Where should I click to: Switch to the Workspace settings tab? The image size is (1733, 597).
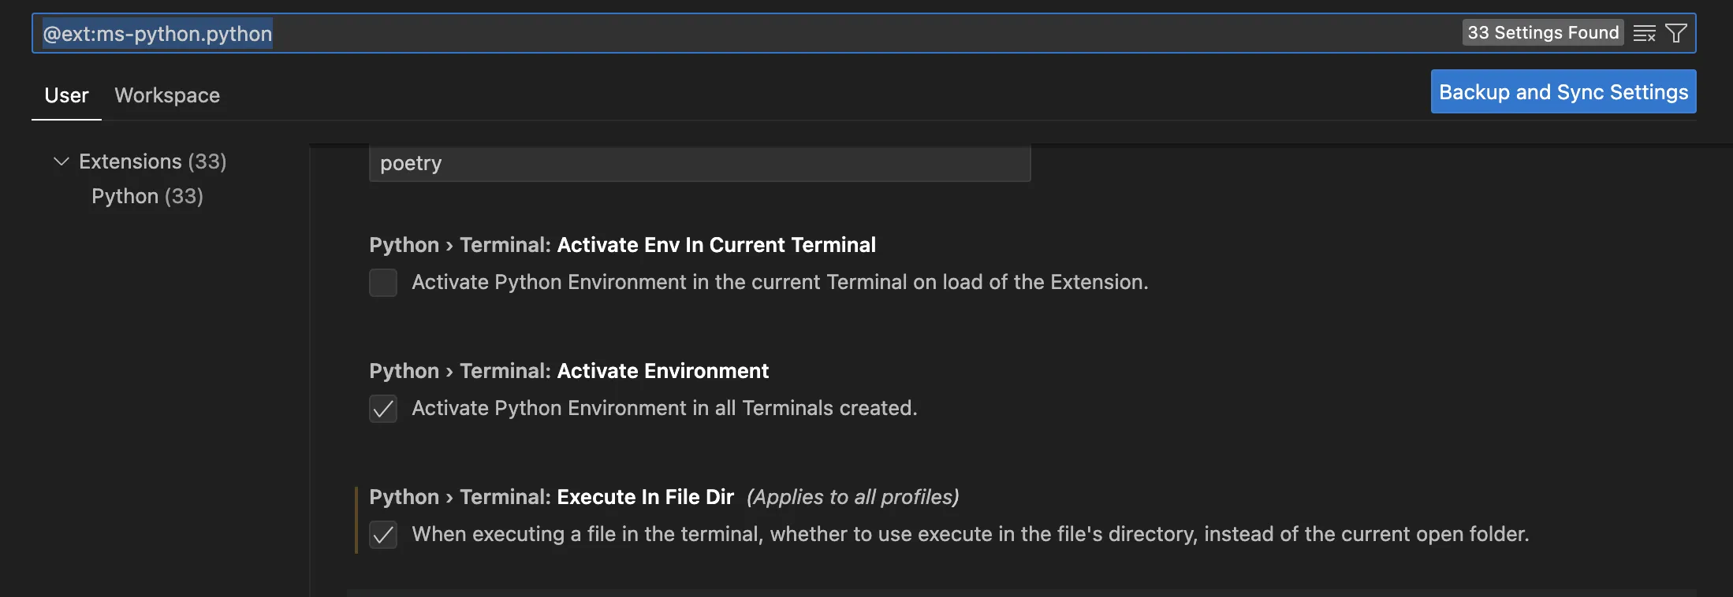coord(167,95)
